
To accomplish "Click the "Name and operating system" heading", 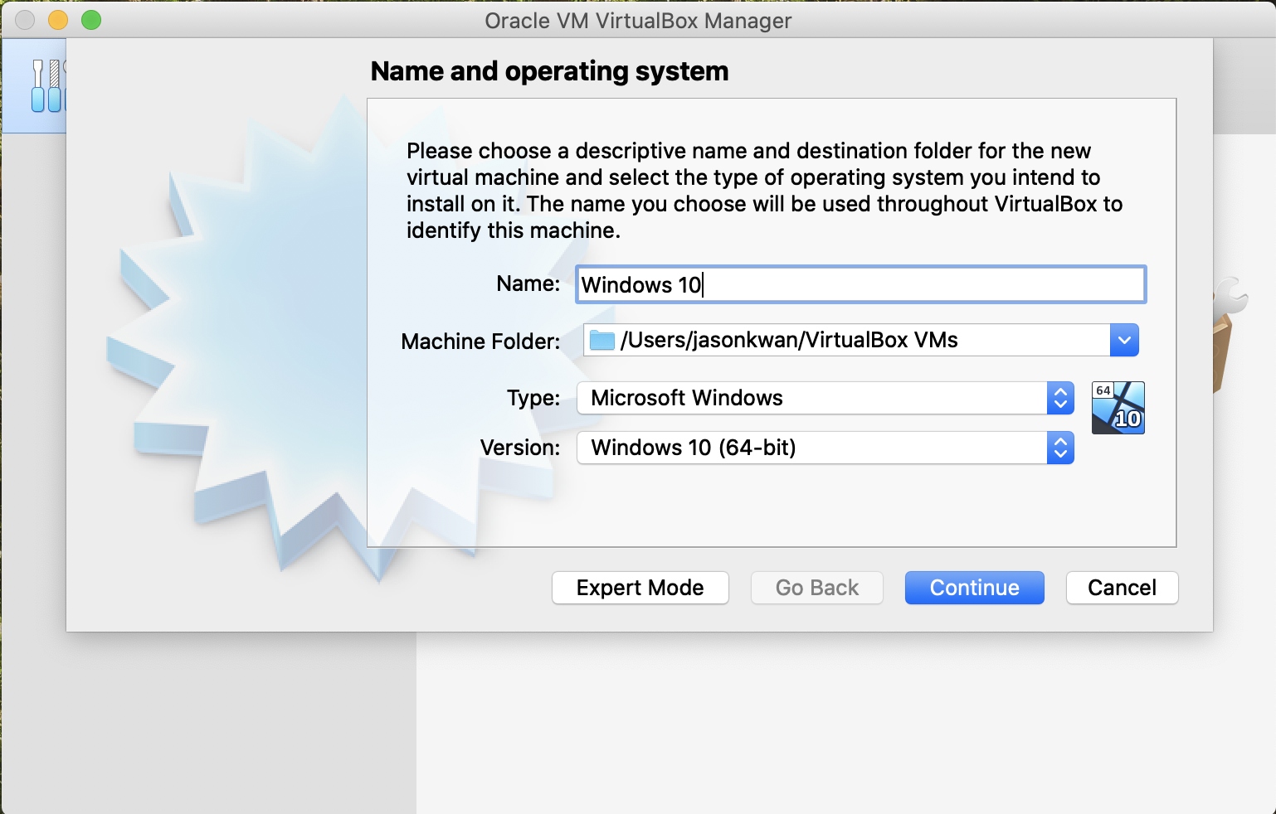I will (x=549, y=71).
